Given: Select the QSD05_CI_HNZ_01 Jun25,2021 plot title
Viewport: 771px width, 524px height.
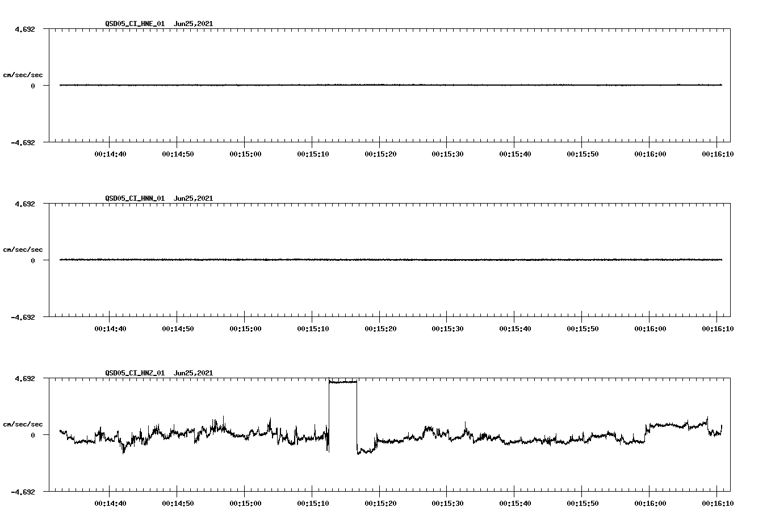Looking at the screenshot, I should (159, 373).
